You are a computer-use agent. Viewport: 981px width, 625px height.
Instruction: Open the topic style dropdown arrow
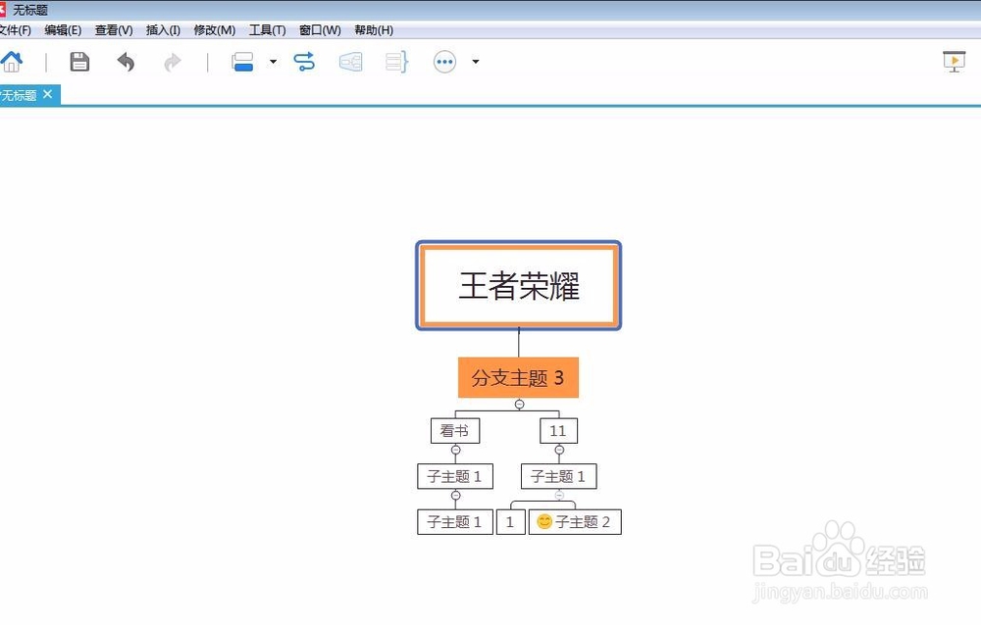coord(273,62)
